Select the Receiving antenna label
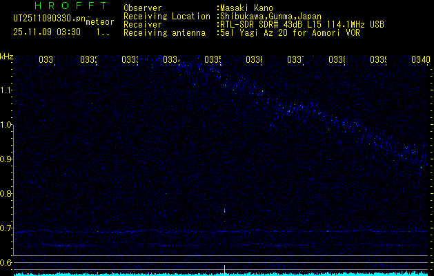The image size is (434, 276). [164, 32]
